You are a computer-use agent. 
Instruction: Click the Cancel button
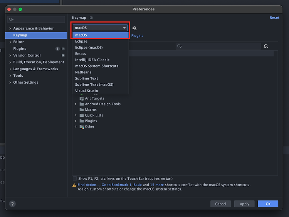[x=220, y=204]
